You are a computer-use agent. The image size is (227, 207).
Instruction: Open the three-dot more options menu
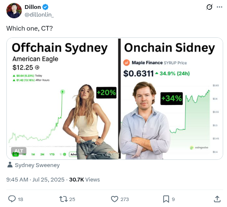click(x=219, y=7)
